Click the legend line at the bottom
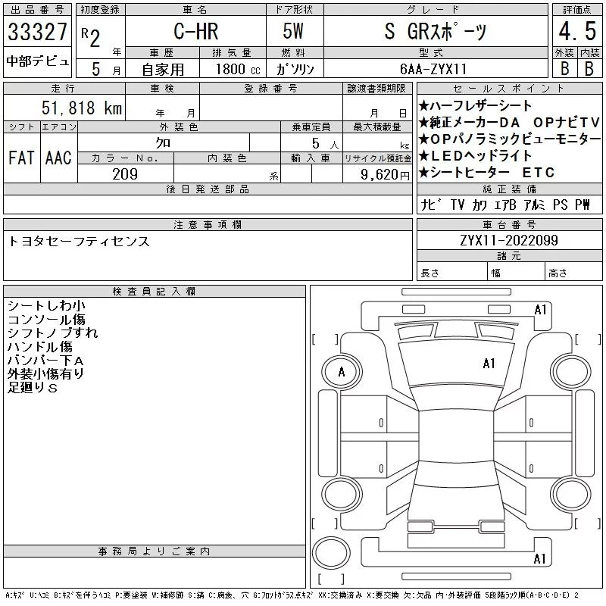The width and height of the screenshot is (606, 606). pos(292,595)
